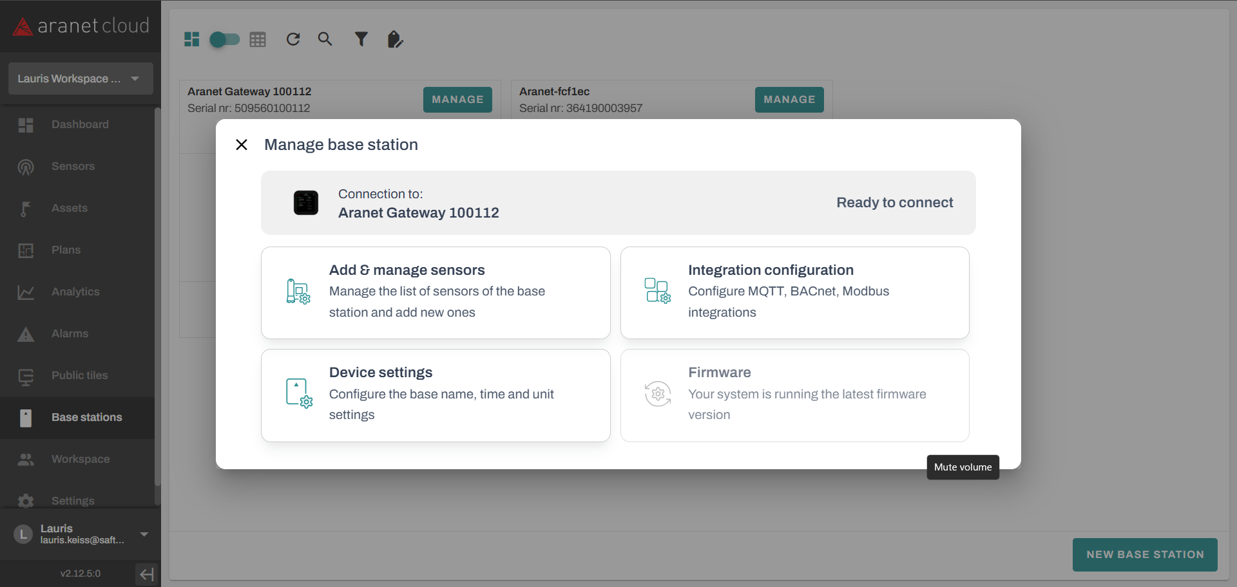Click the tag edit icon
The height and width of the screenshot is (587, 1237).
(x=395, y=39)
